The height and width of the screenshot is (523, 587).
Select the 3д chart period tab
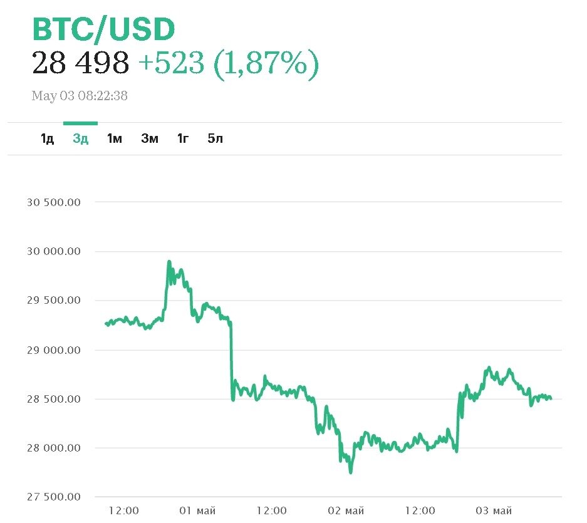click(x=81, y=138)
